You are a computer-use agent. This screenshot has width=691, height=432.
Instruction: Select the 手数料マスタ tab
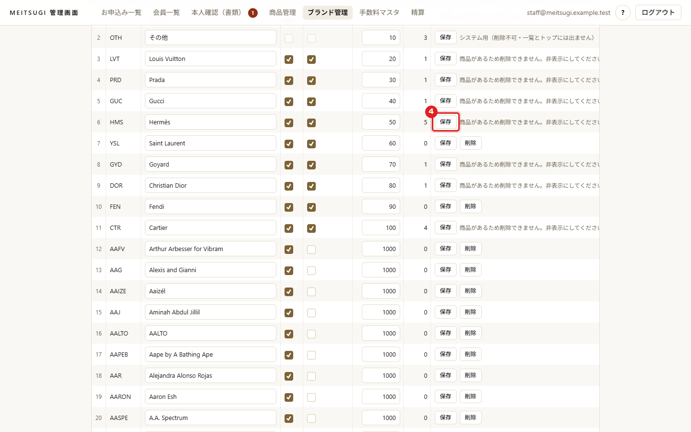point(380,12)
